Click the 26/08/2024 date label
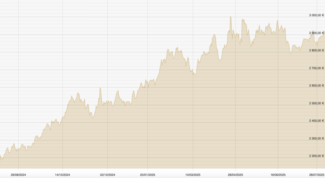325x178 pixels. tap(18, 175)
